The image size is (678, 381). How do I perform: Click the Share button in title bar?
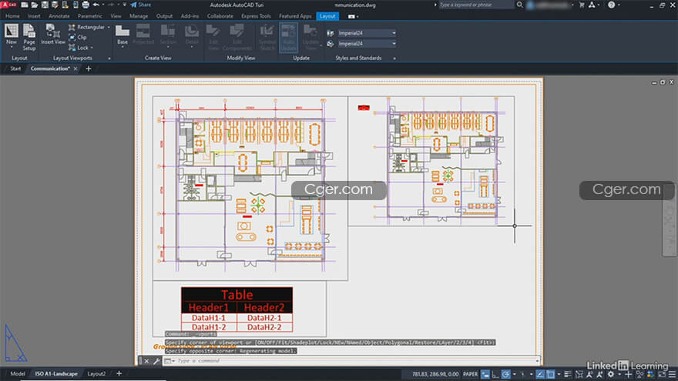[140, 5]
